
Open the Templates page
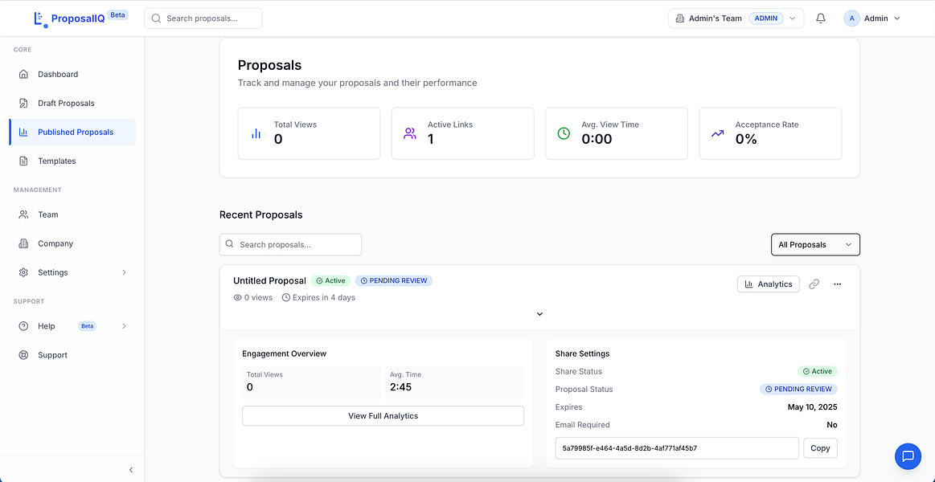(x=56, y=161)
